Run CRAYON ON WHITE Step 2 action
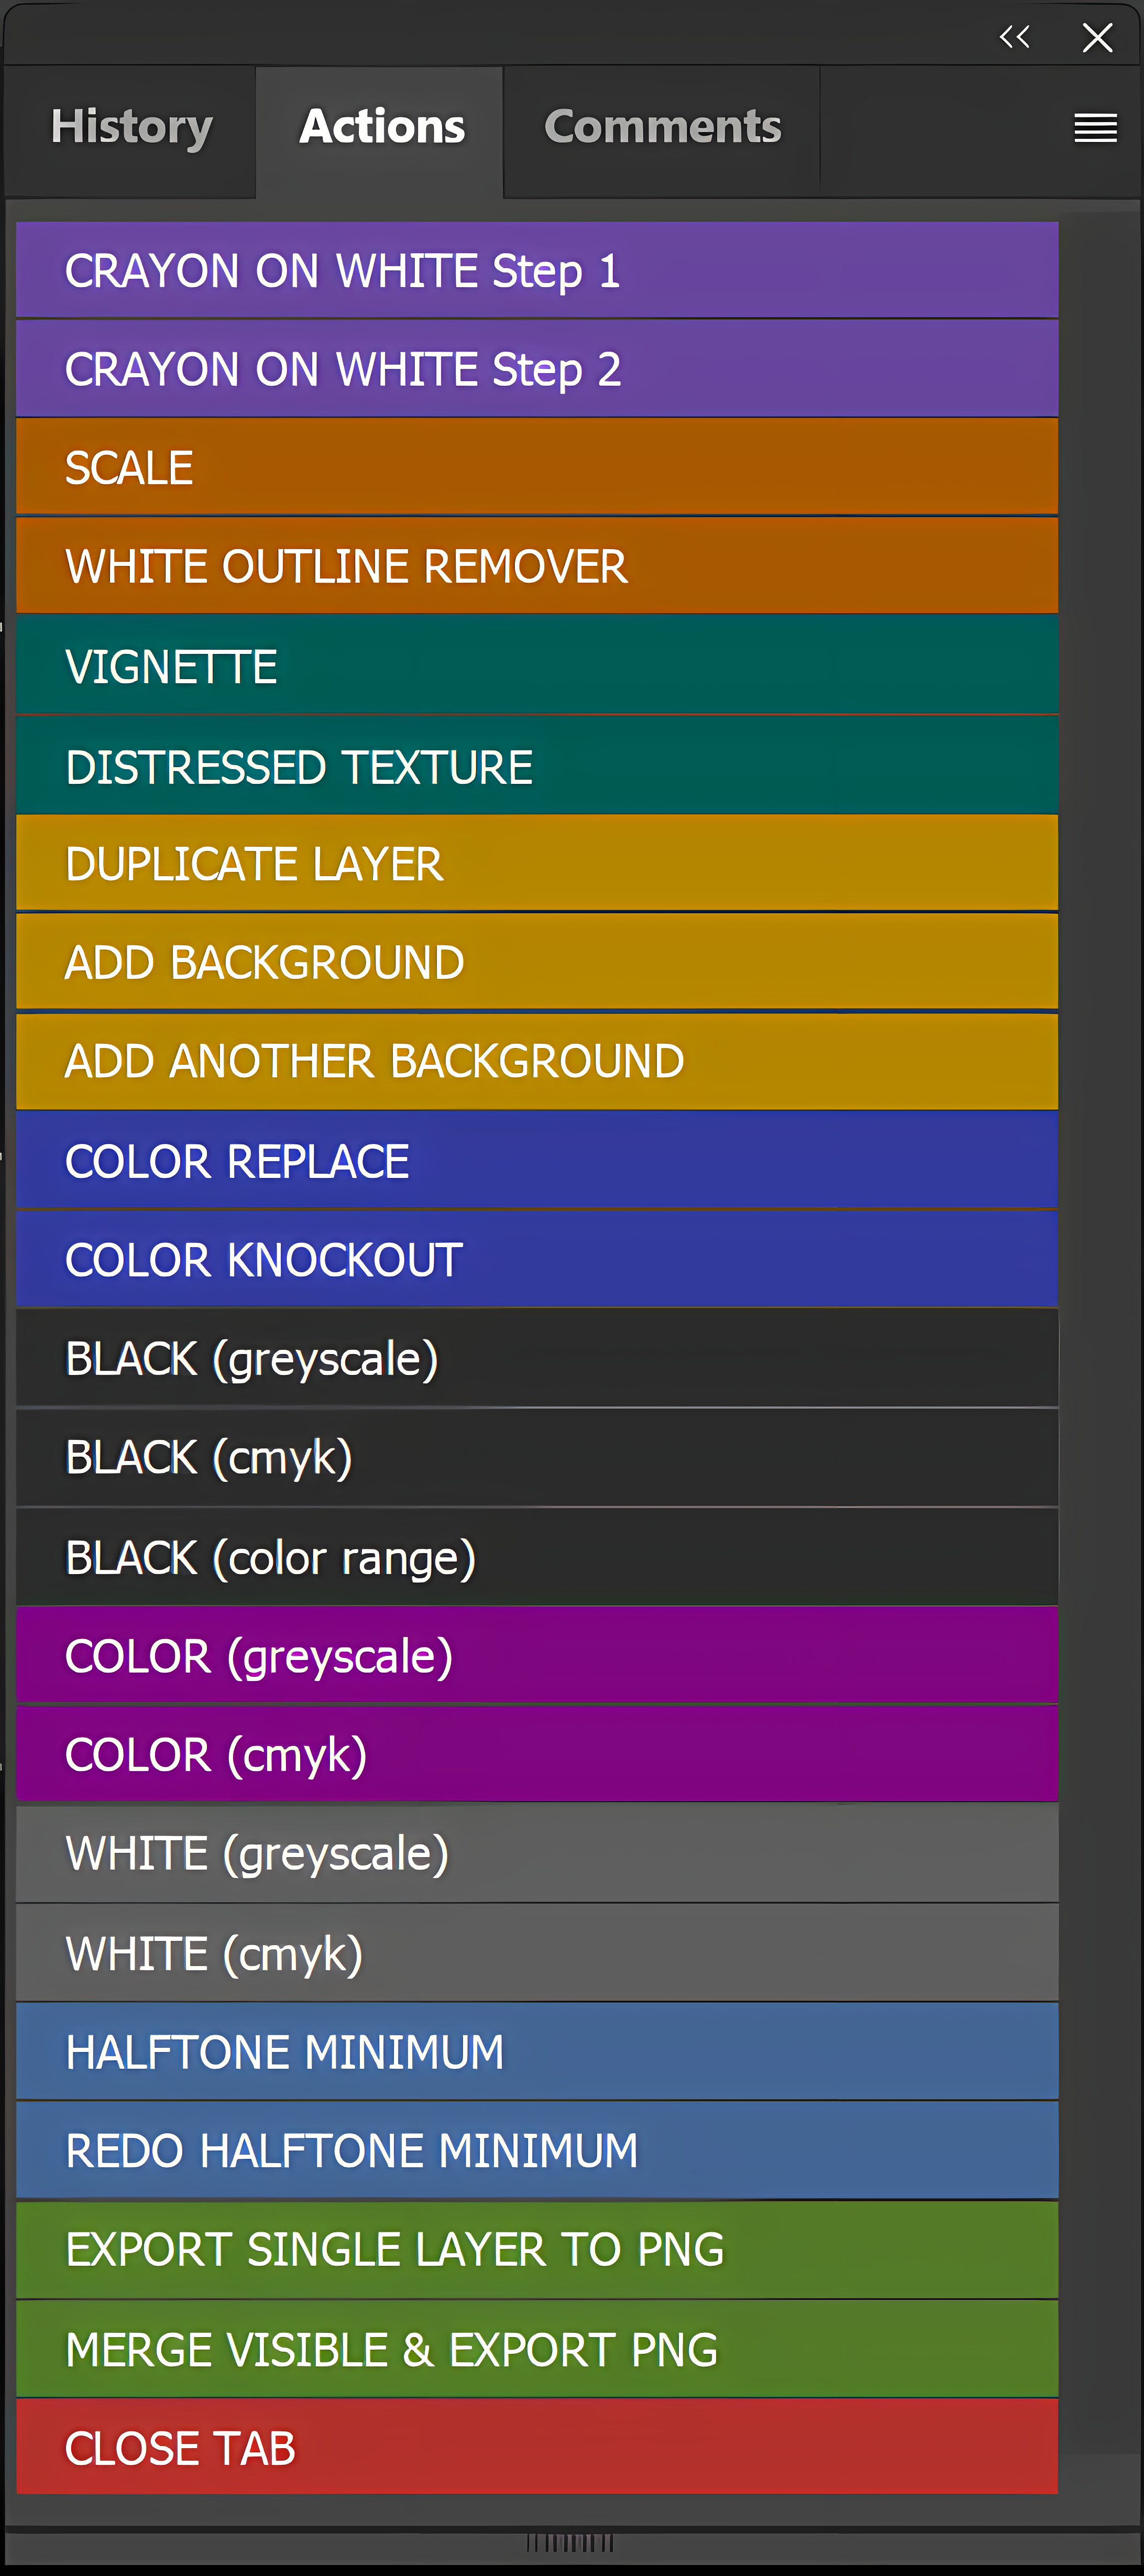The image size is (1144, 2576). click(537, 369)
